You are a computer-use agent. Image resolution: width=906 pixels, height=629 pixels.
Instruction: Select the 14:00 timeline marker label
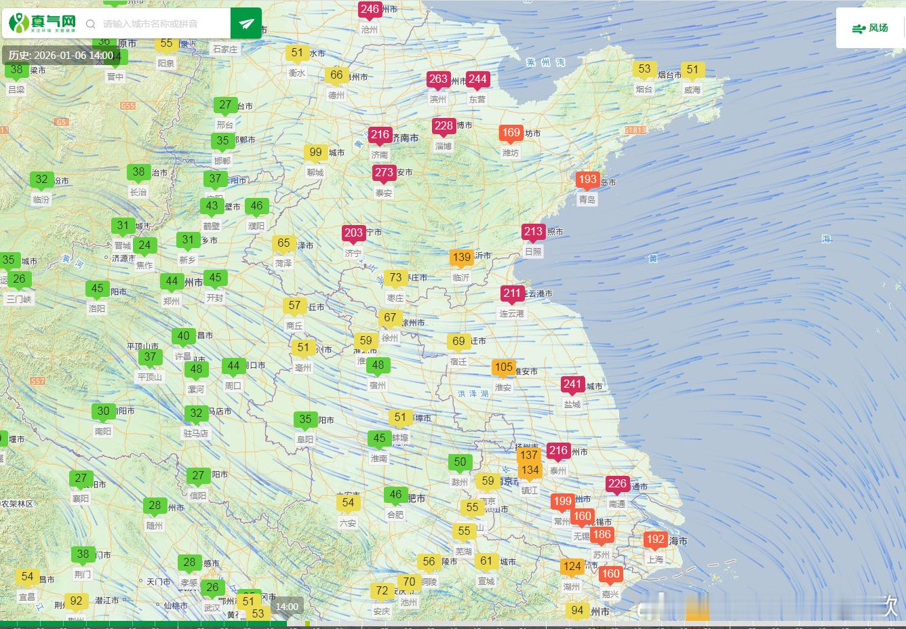(x=287, y=607)
